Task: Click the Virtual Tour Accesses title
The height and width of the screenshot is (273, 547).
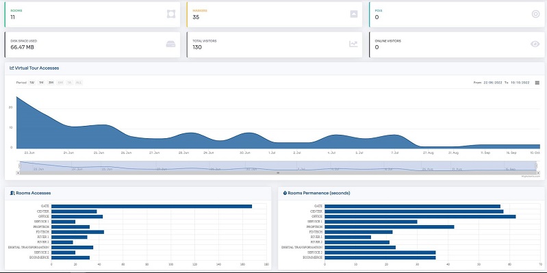Action: [37, 68]
